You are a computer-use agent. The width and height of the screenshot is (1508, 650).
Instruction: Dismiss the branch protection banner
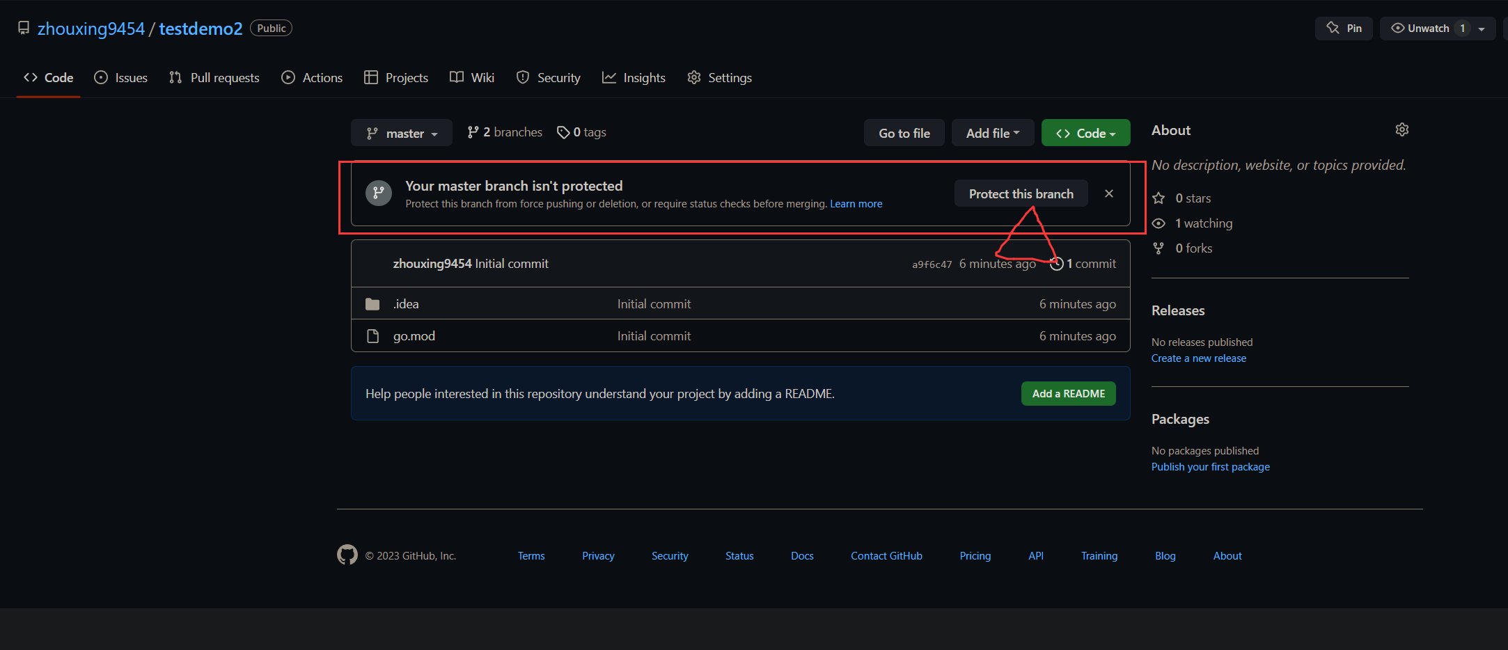click(x=1108, y=193)
